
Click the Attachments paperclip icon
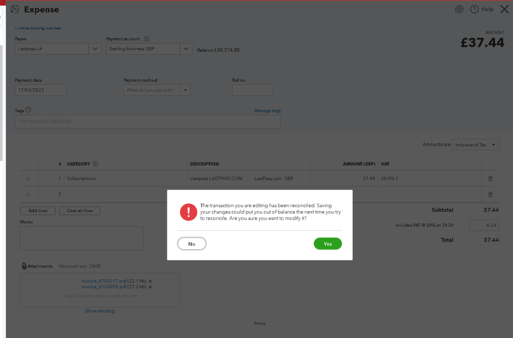pyautogui.click(x=24, y=266)
